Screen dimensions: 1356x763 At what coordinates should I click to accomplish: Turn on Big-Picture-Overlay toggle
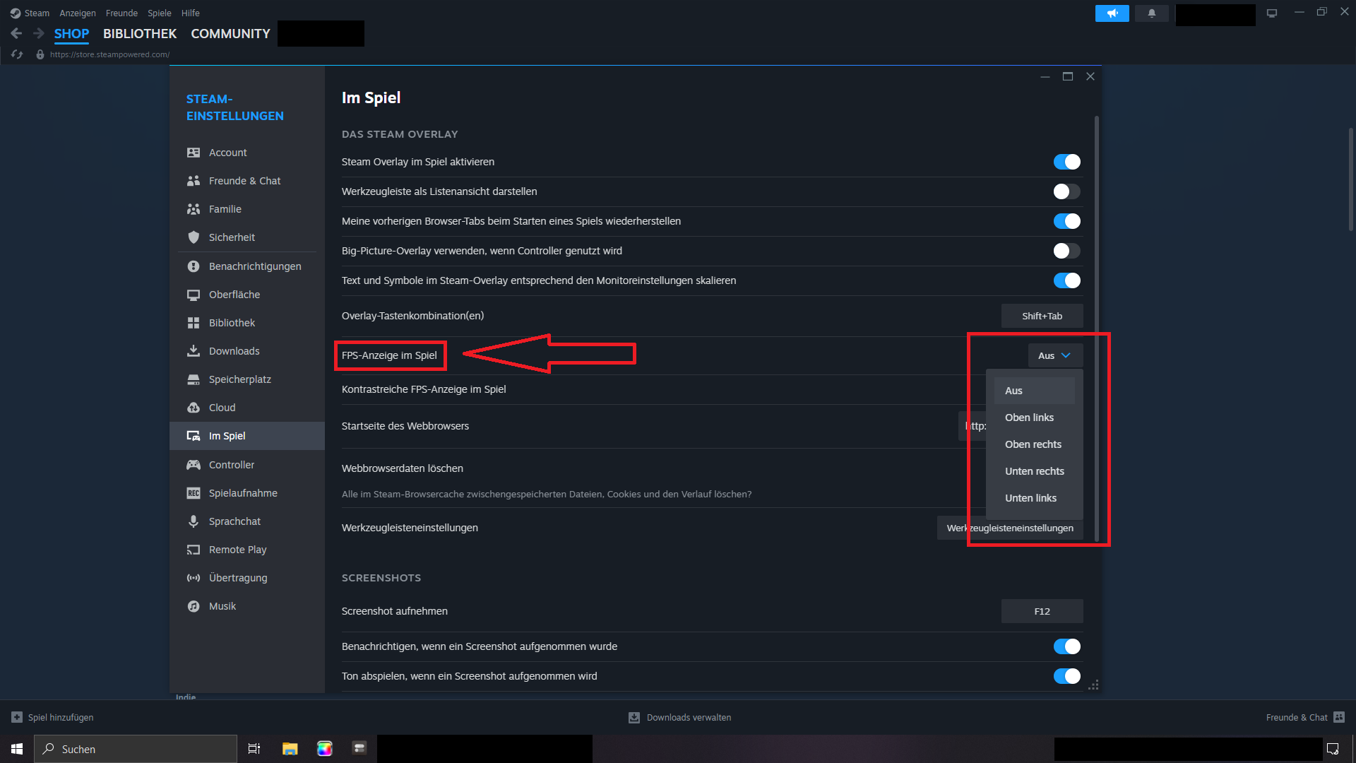[1066, 251]
